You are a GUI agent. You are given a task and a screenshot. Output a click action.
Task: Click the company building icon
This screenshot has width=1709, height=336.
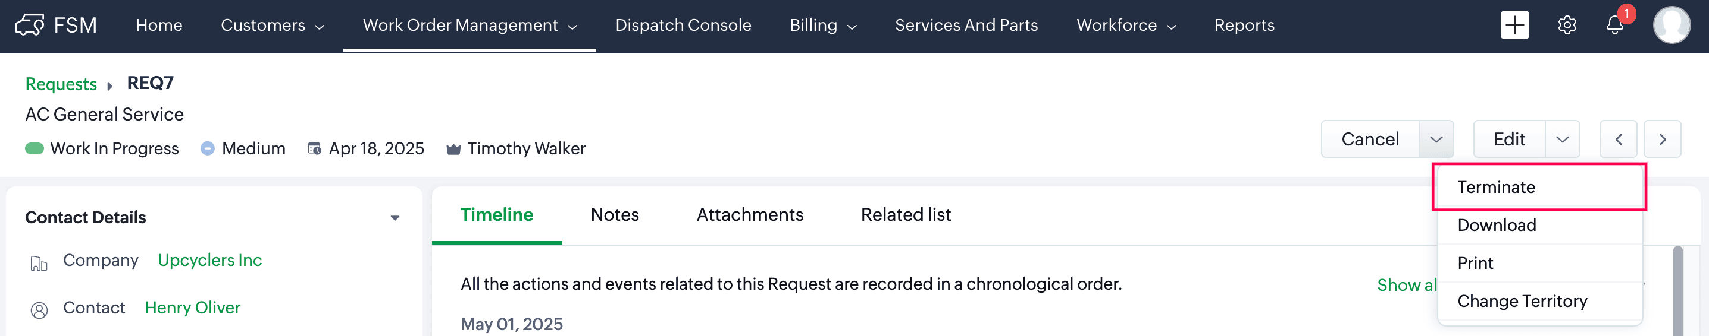pyautogui.click(x=39, y=263)
